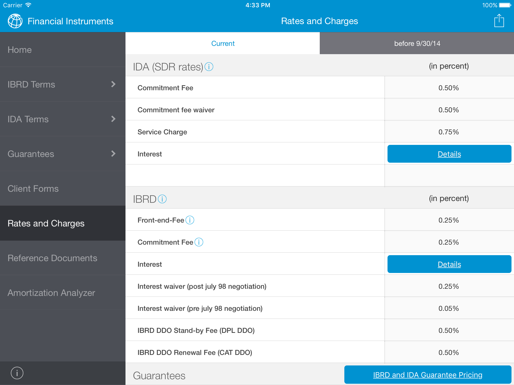Tap the Guarantees section heading
The image size is (514, 385).
(159, 375)
